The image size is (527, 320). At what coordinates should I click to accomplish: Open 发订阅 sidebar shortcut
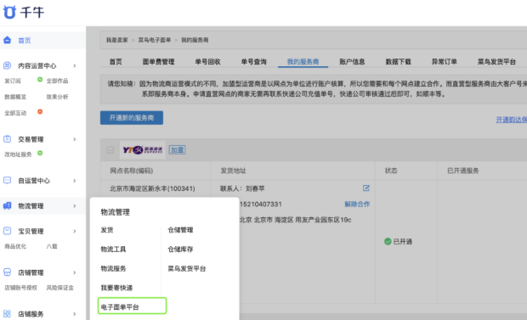coord(13,81)
